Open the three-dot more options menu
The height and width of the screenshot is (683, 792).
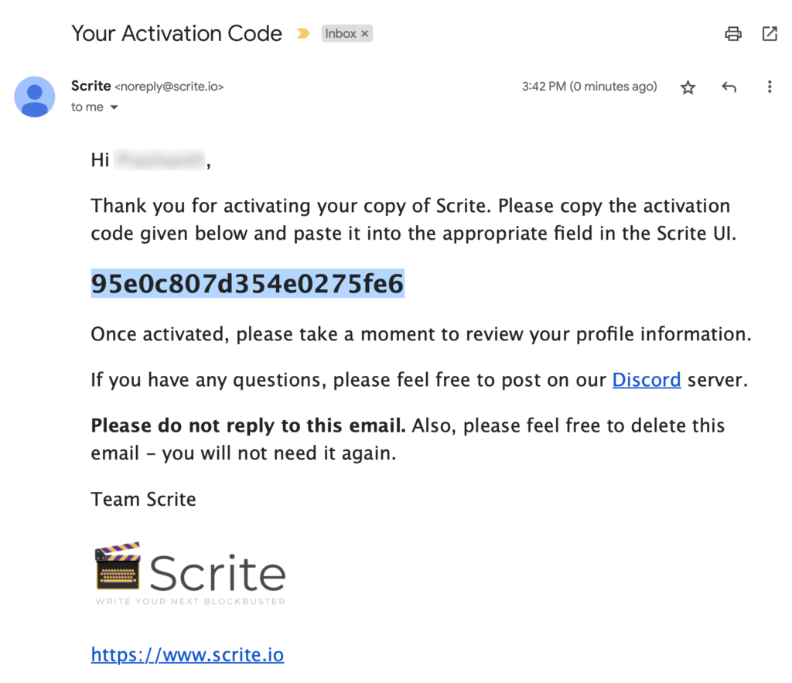[770, 87]
